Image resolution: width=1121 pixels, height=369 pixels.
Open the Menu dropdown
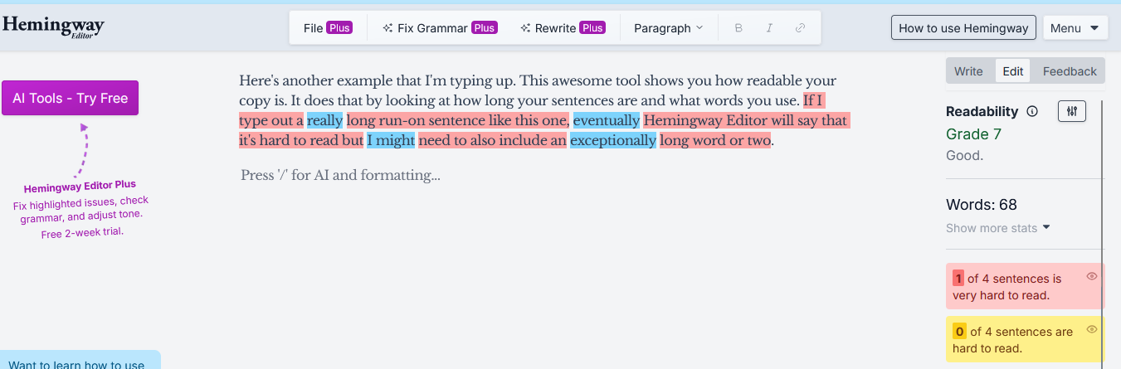point(1075,28)
